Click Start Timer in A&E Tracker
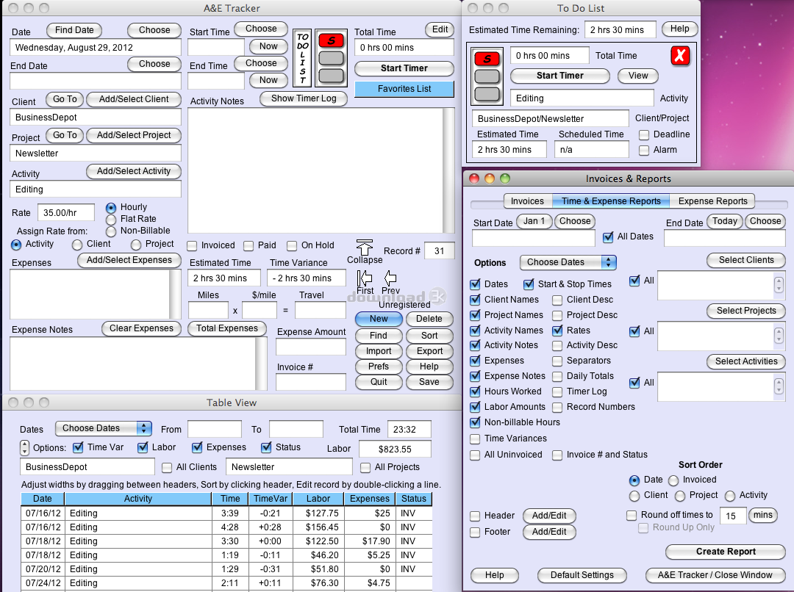This screenshot has width=794, height=592. [x=404, y=68]
